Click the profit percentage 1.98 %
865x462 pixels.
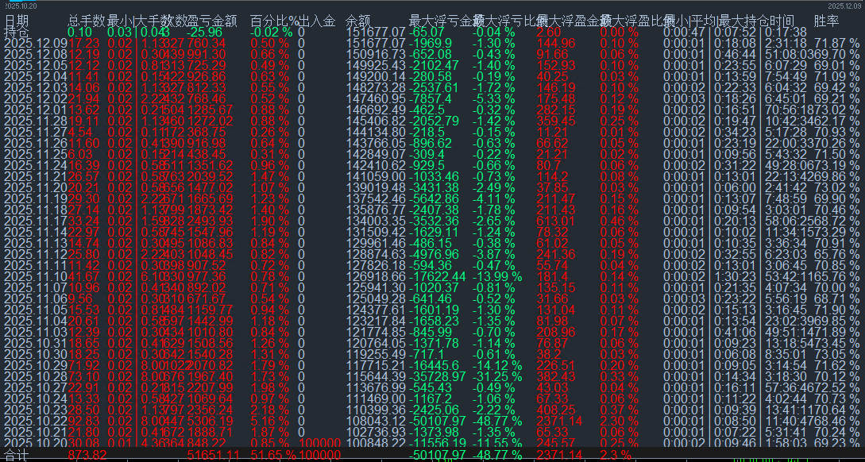[269, 387]
